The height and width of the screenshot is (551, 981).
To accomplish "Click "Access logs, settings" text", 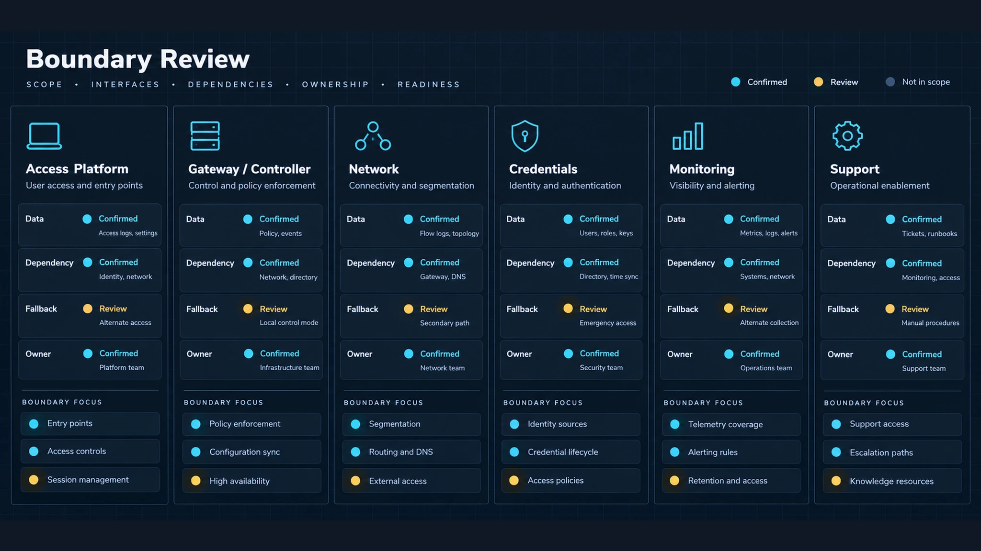I will [128, 233].
